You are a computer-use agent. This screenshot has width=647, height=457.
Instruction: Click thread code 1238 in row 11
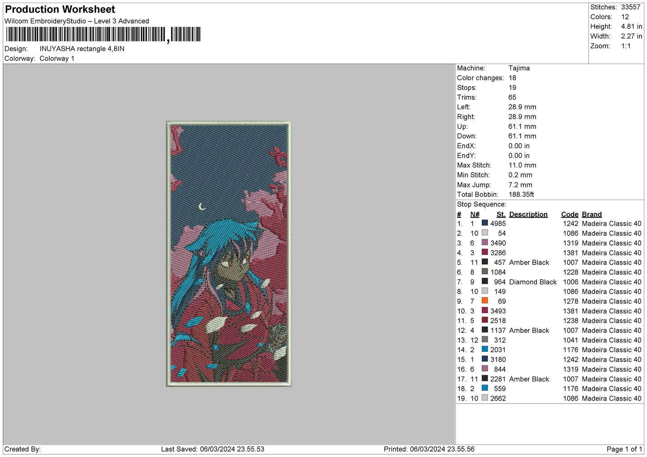[x=570, y=321]
